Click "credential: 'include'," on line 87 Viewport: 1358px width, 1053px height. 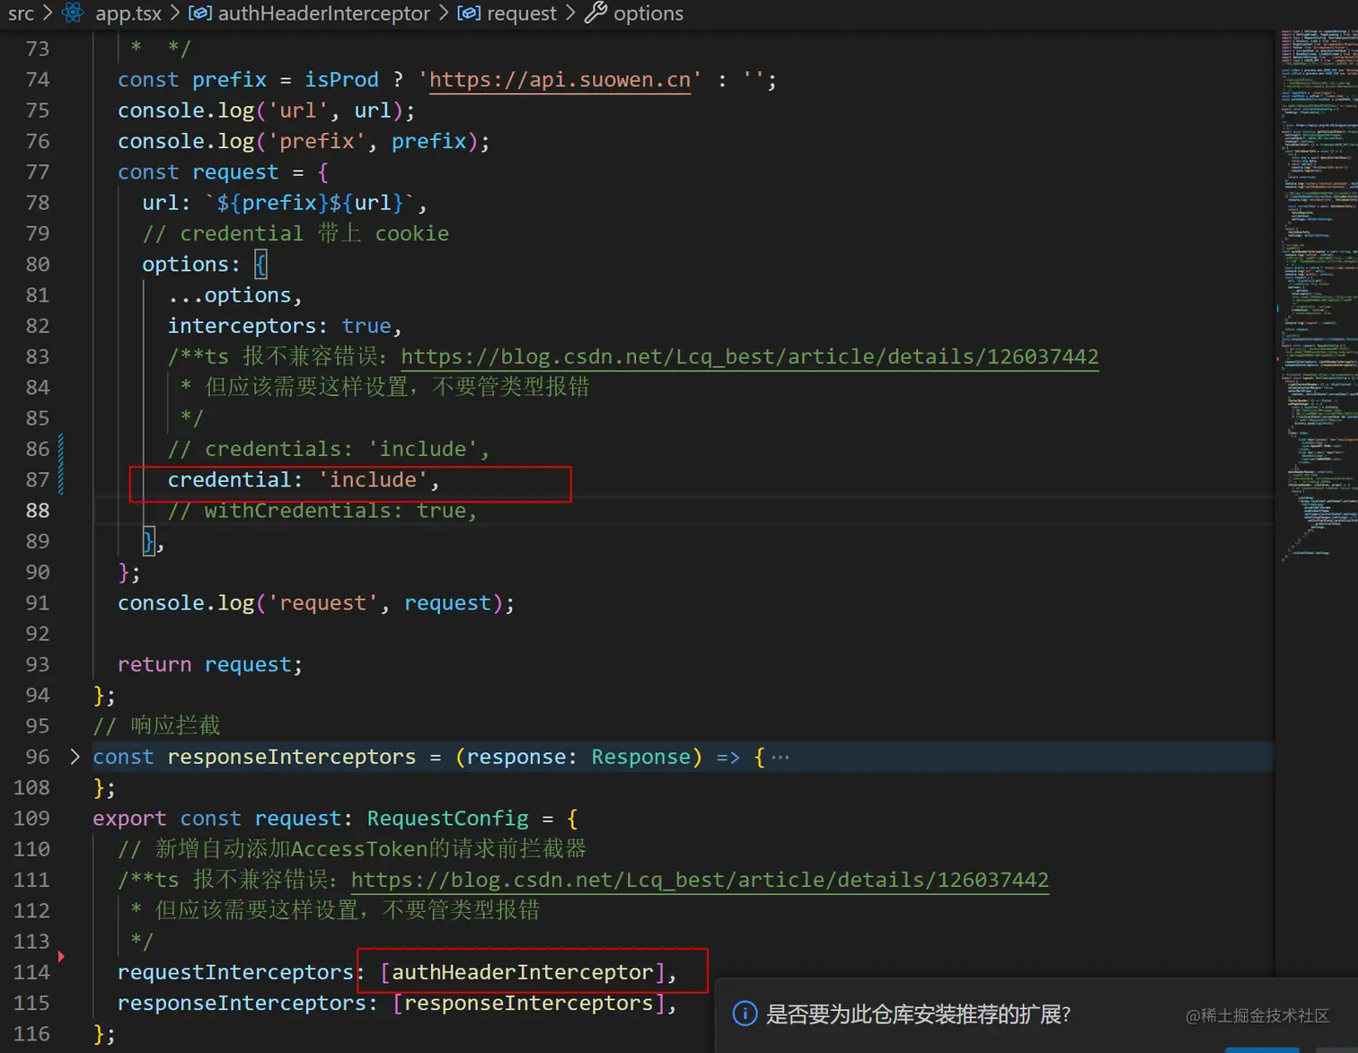click(304, 479)
